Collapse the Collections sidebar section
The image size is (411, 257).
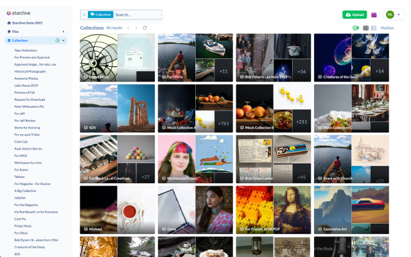[x=63, y=40]
